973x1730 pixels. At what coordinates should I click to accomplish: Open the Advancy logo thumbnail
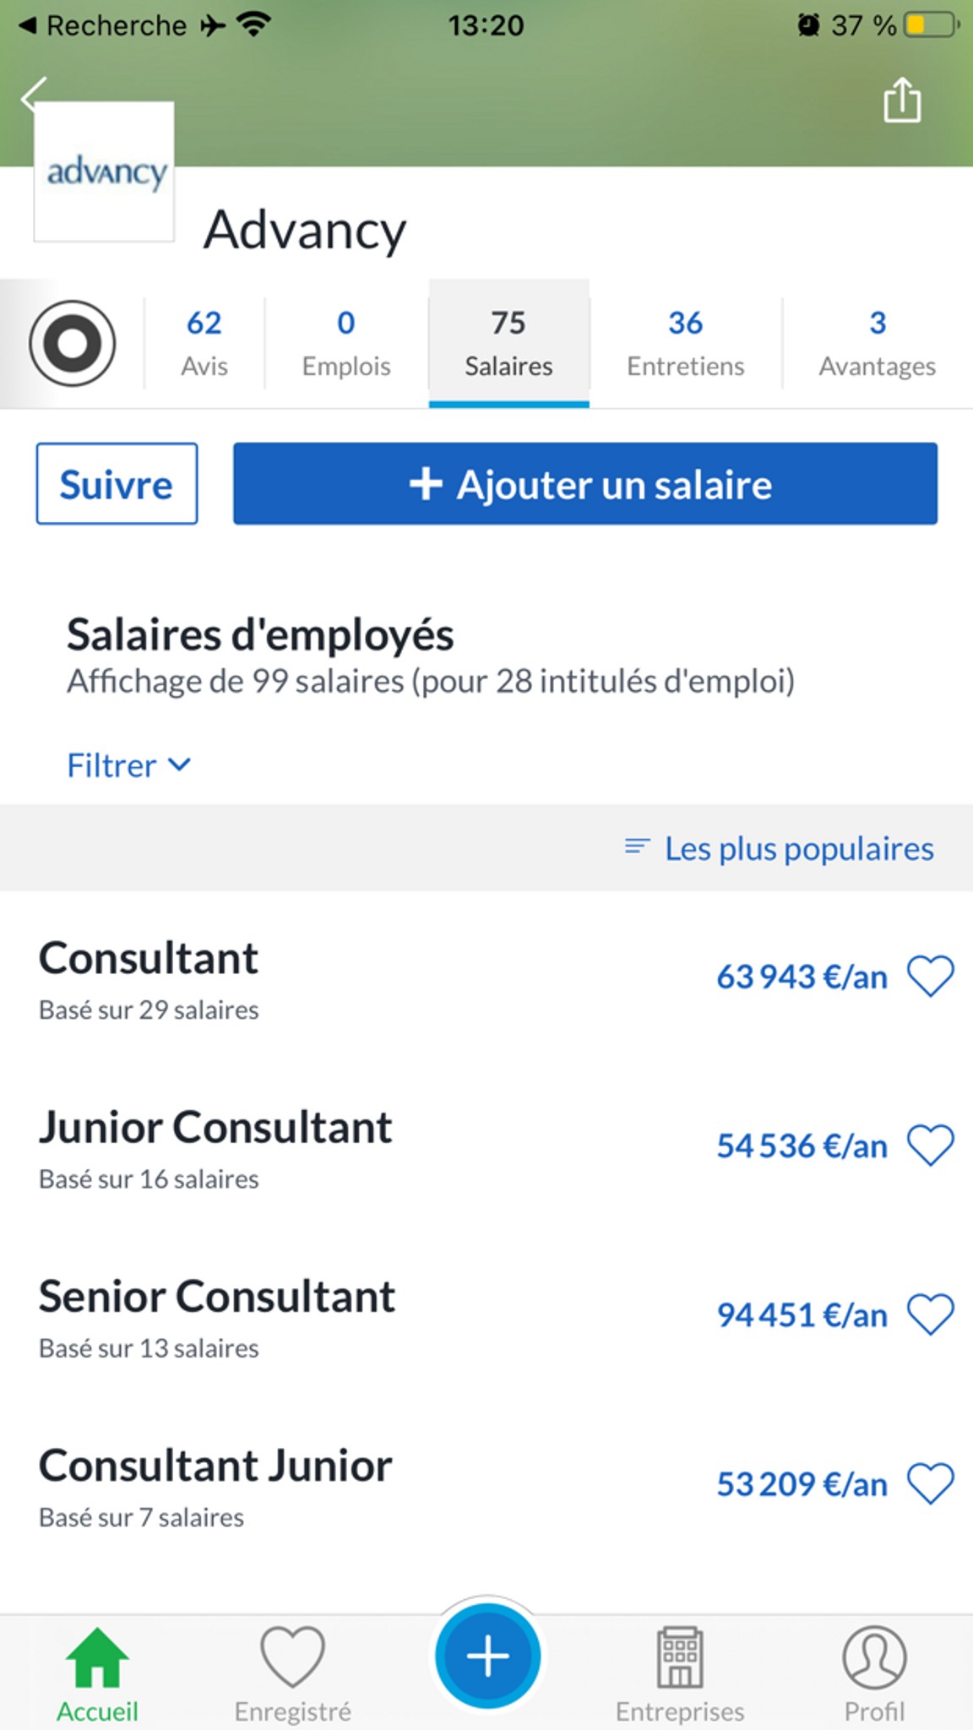point(104,172)
